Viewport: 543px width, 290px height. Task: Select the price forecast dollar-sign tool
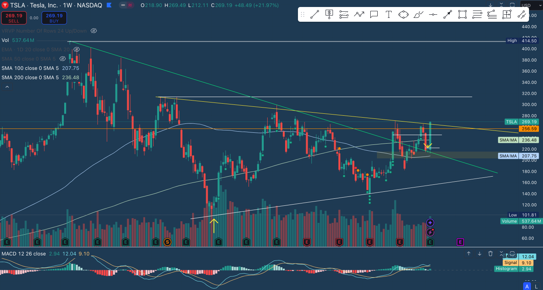coord(329,15)
